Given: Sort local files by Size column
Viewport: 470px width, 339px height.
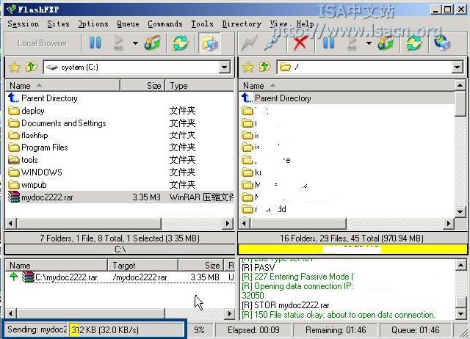Looking at the screenshot, I should click(153, 86).
